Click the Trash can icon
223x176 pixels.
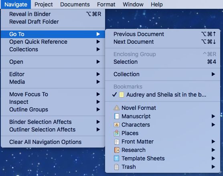click(x=116, y=167)
